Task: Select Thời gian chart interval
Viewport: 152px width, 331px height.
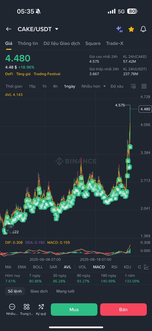Action: 14,86
